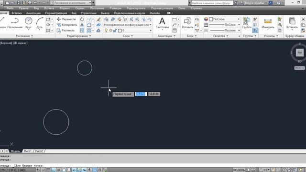Click the Копировать (Copy) tool
The height and width of the screenshot is (172, 306).
[67, 25]
